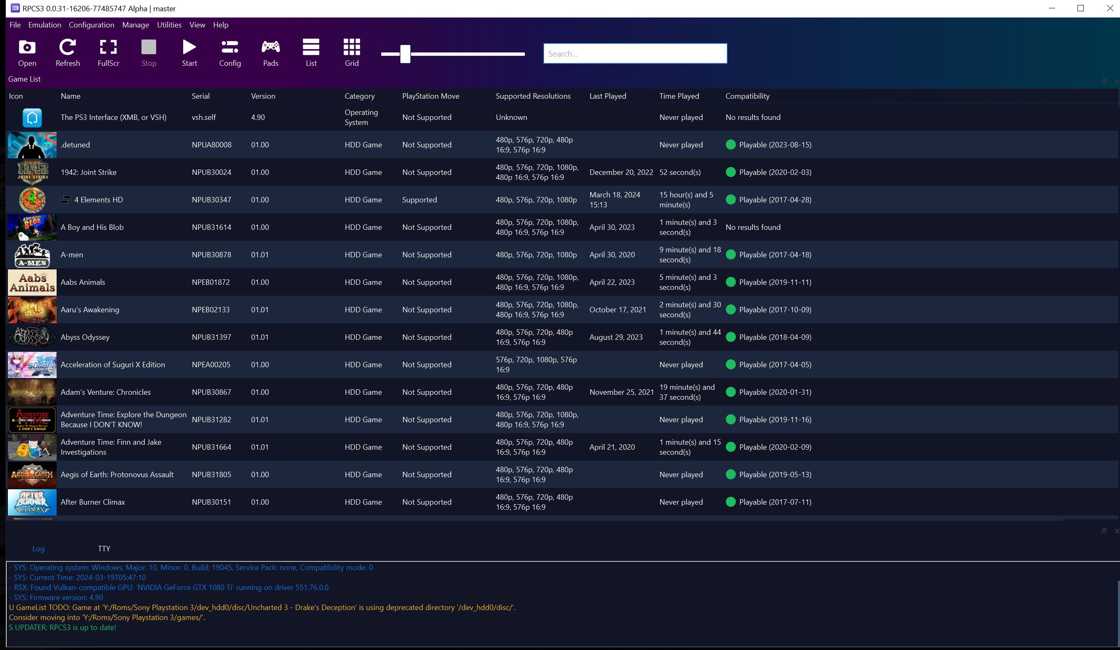
Task: Select the After Burner Climax thumbnail
Action: coord(32,503)
